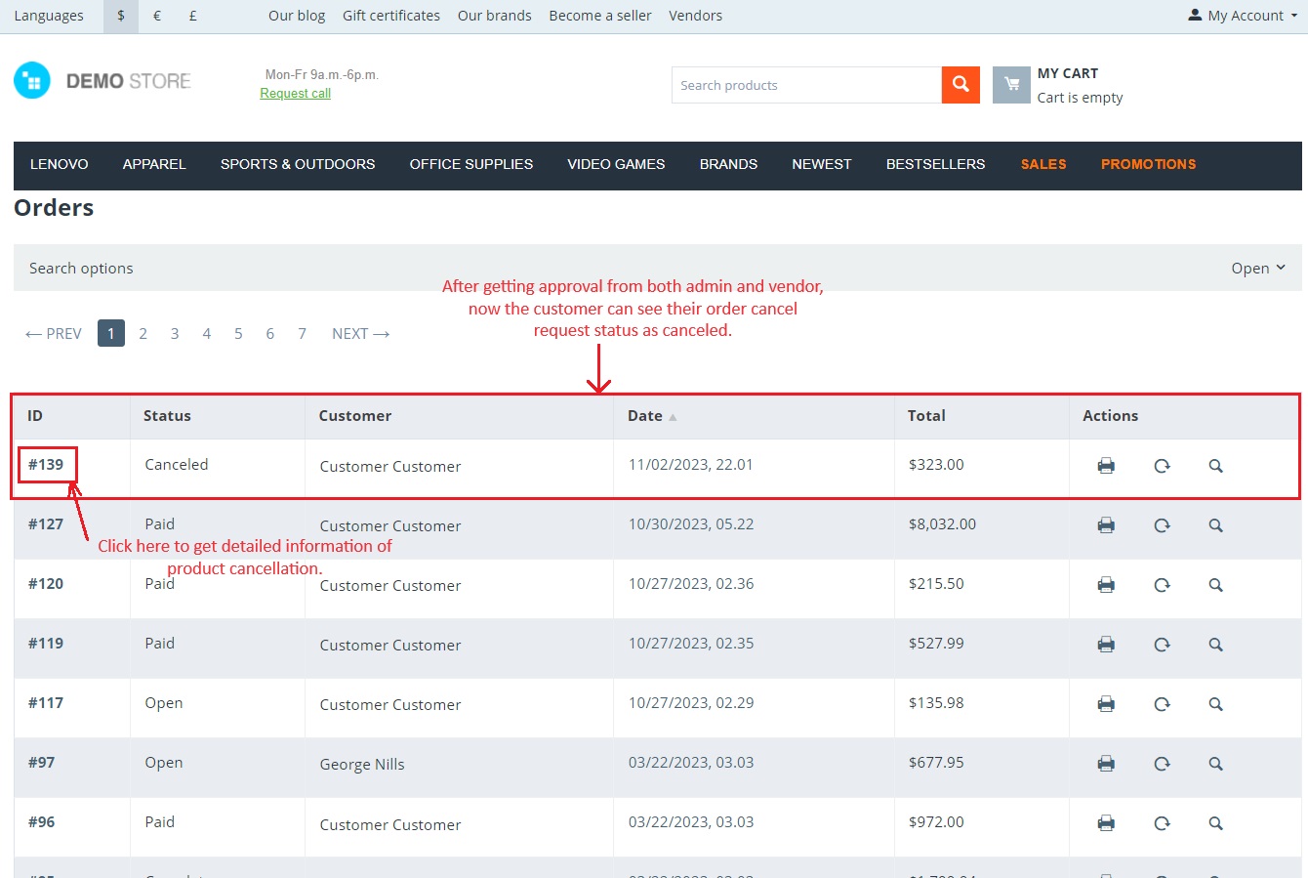Open the shopping cart icon

tap(1011, 85)
